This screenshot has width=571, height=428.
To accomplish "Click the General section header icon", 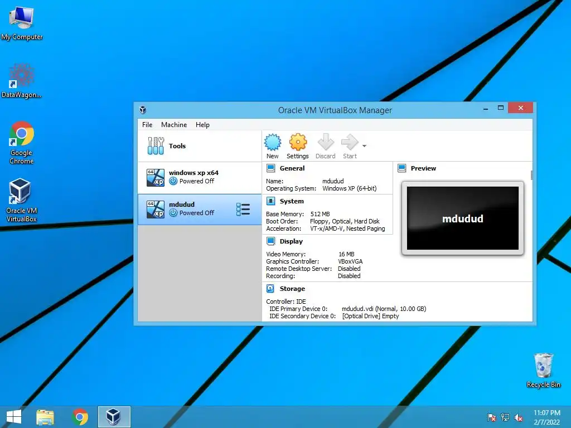I will click(270, 168).
